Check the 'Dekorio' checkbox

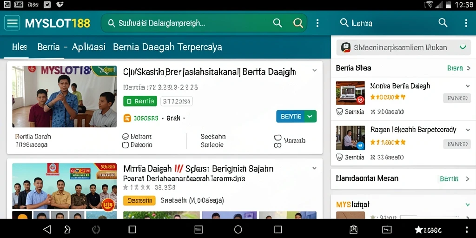126,145
